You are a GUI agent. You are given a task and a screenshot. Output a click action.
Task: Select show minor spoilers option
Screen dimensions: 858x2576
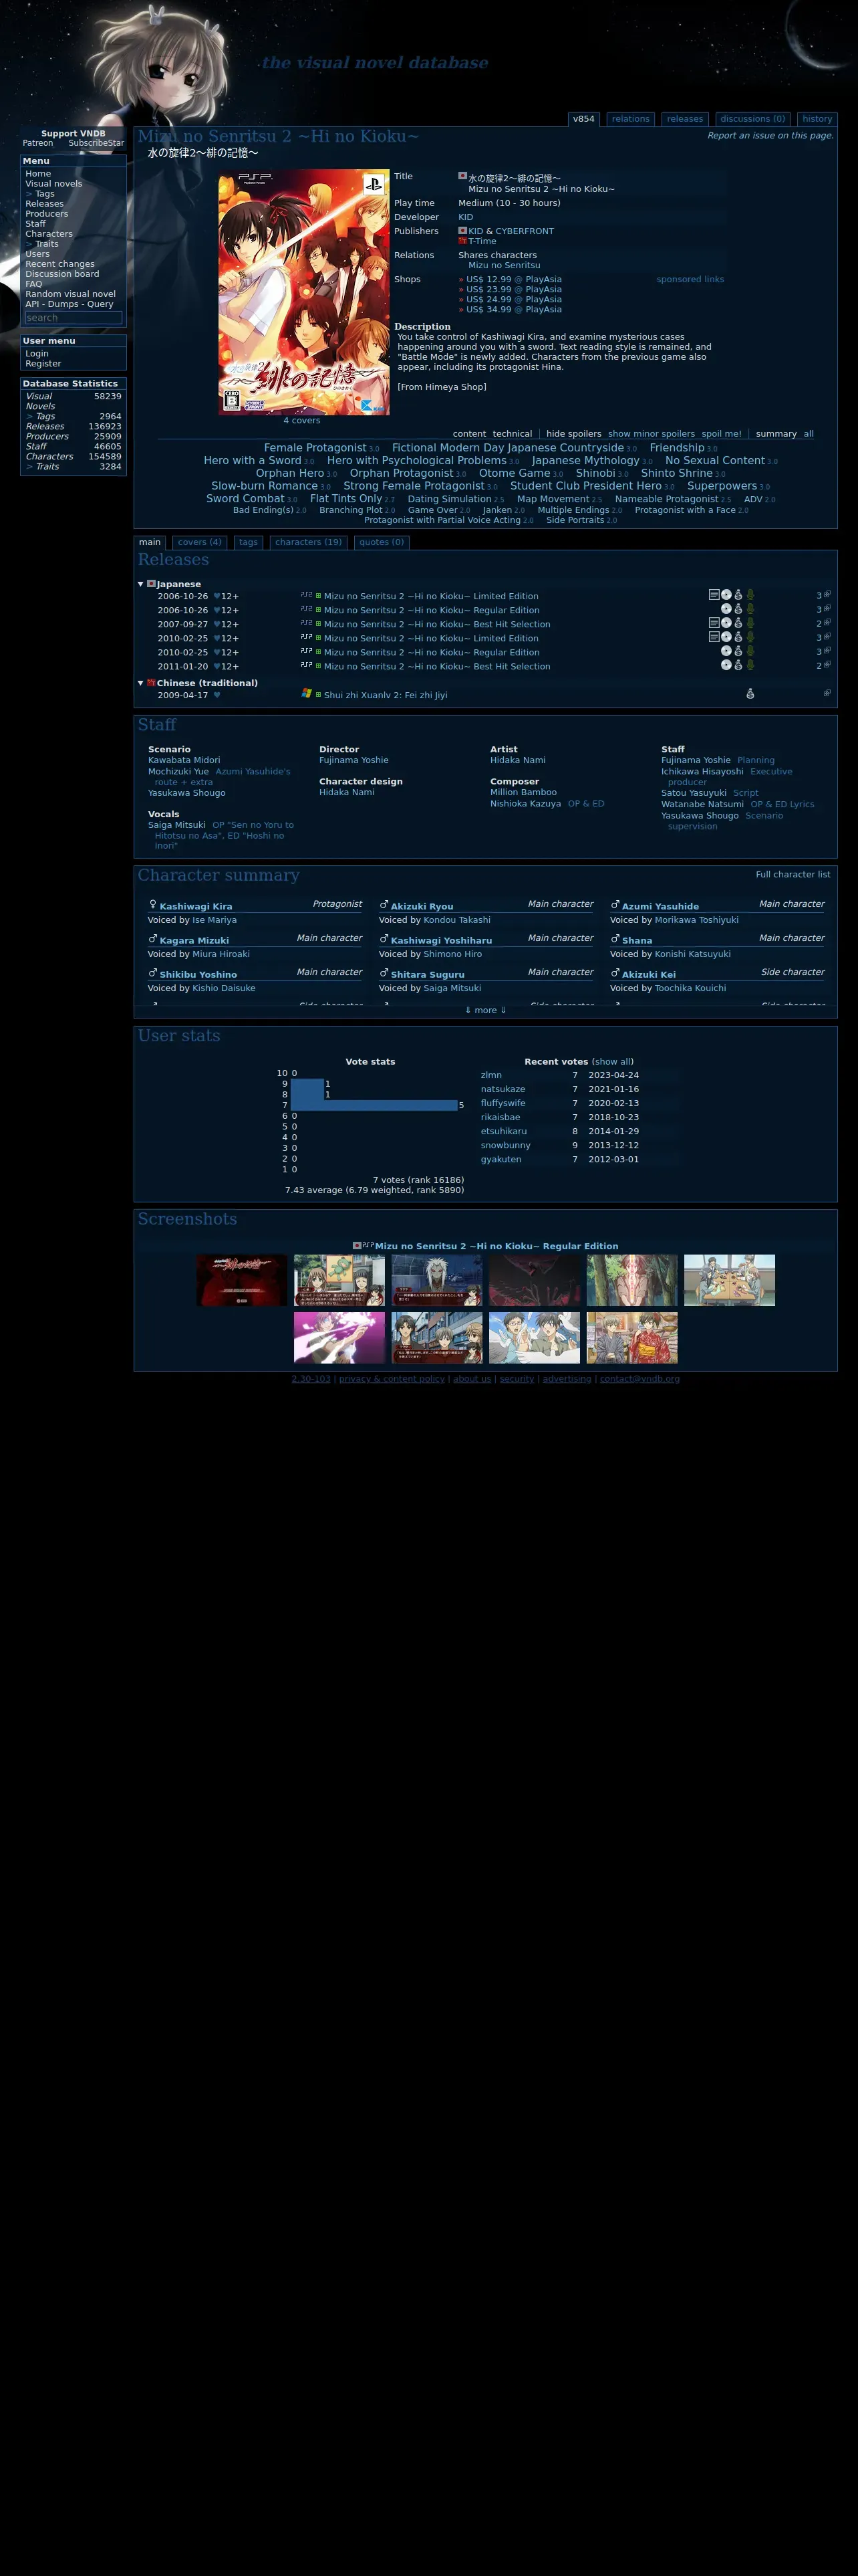[652, 434]
